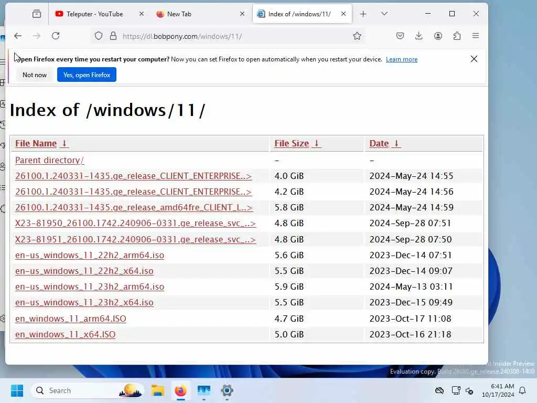
Task: Open a new tab with plus button
Action: pyautogui.click(x=363, y=14)
